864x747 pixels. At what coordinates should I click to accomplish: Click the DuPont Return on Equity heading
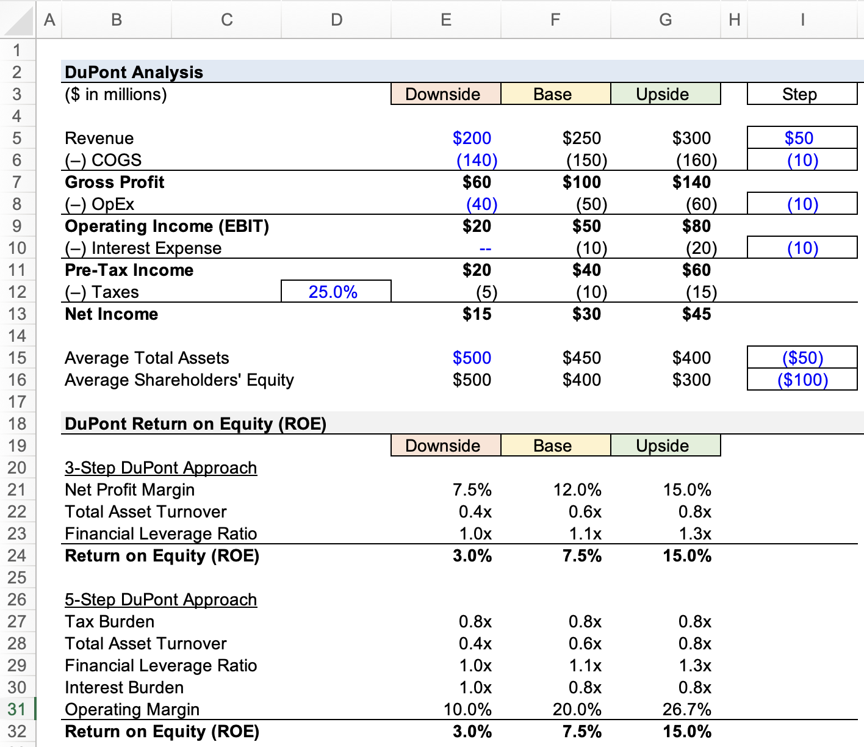[195, 424]
